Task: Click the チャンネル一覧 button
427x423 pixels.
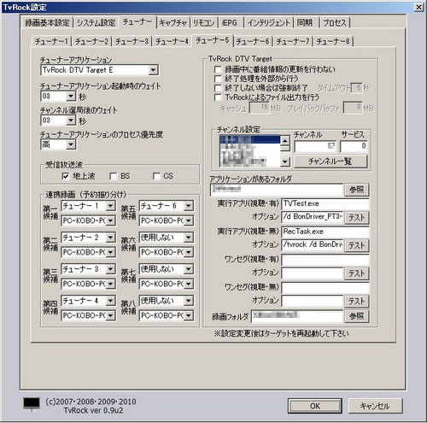Action: 330,162
